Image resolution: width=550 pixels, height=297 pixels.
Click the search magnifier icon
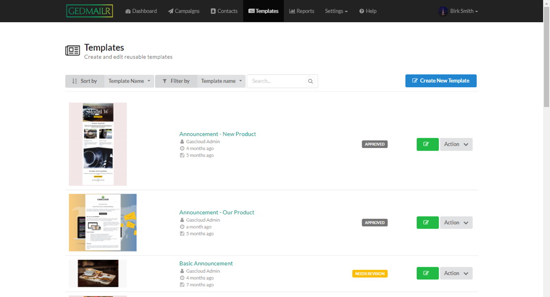point(311,81)
